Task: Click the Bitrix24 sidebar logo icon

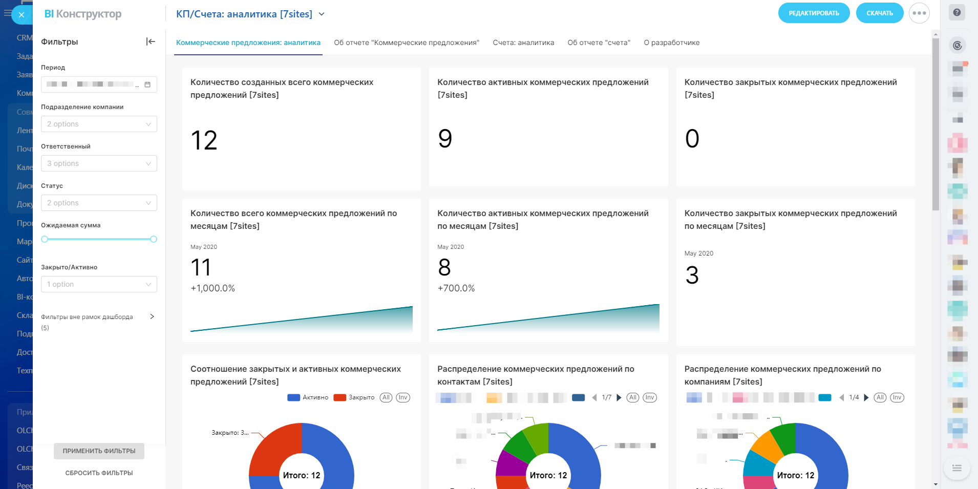Action: [x=957, y=46]
